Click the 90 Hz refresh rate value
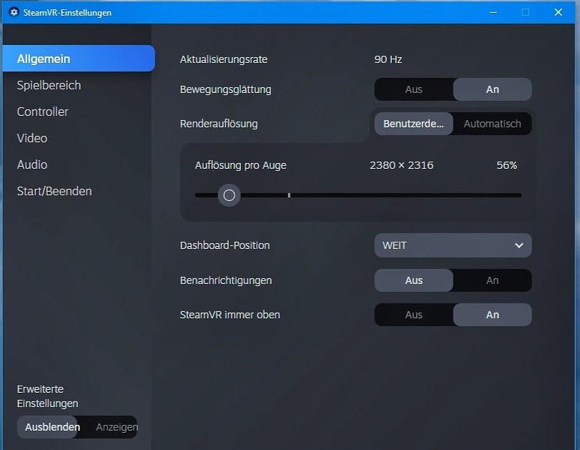The height and width of the screenshot is (450, 580). pyautogui.click(x=388, y=59)
